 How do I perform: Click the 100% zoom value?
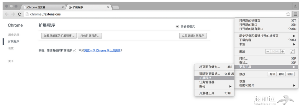pos(275,51)
